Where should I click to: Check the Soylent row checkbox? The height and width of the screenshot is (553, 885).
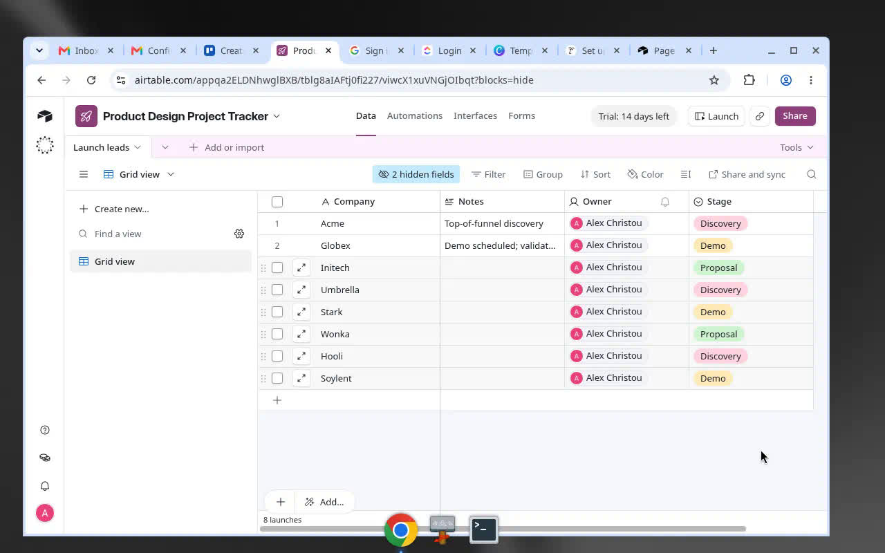click(277, 378)
